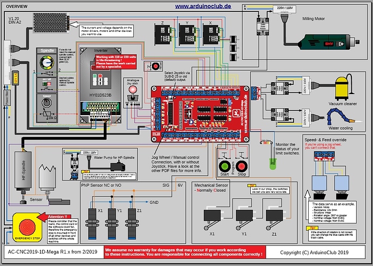This screenshot has width=373, height=266.
Task: Click the V1.20 version text
Action: click(14, 18)
